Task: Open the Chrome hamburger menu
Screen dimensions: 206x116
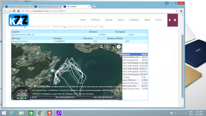Action: click(x=181, y=11)
